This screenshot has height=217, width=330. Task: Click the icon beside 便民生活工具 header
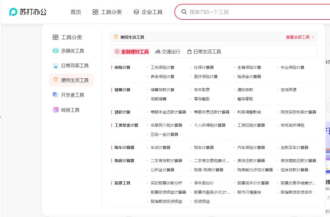(116, 37)
